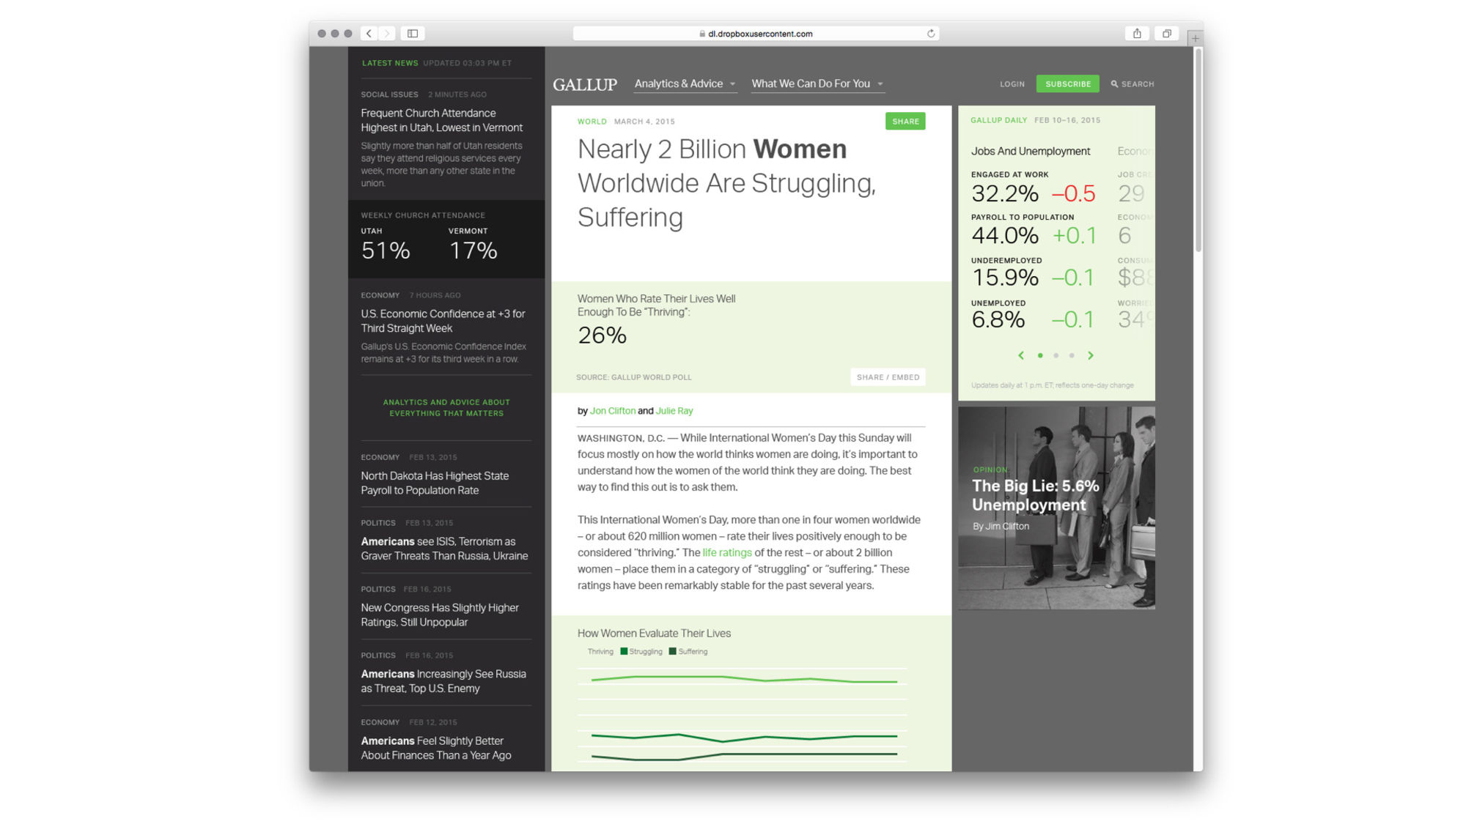1466x824 pixels.
Task: Select the second carousel dot
Action: 1056,355
